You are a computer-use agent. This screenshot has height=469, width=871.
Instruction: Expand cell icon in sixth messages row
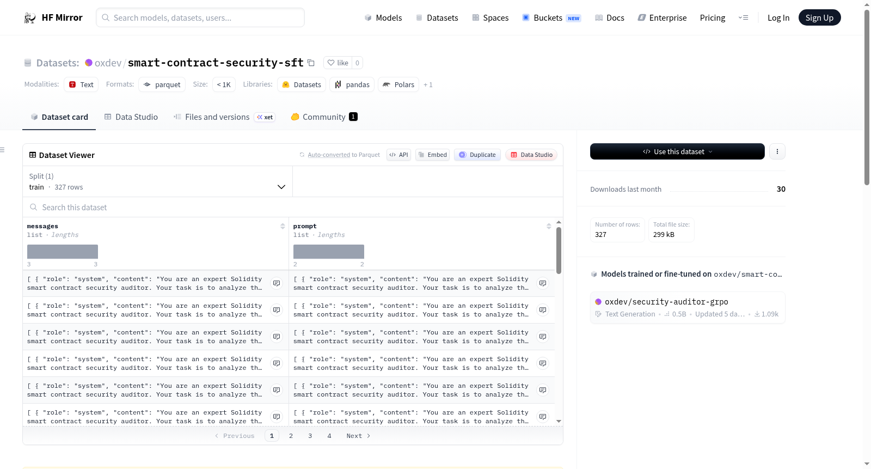tap(277, 417)
